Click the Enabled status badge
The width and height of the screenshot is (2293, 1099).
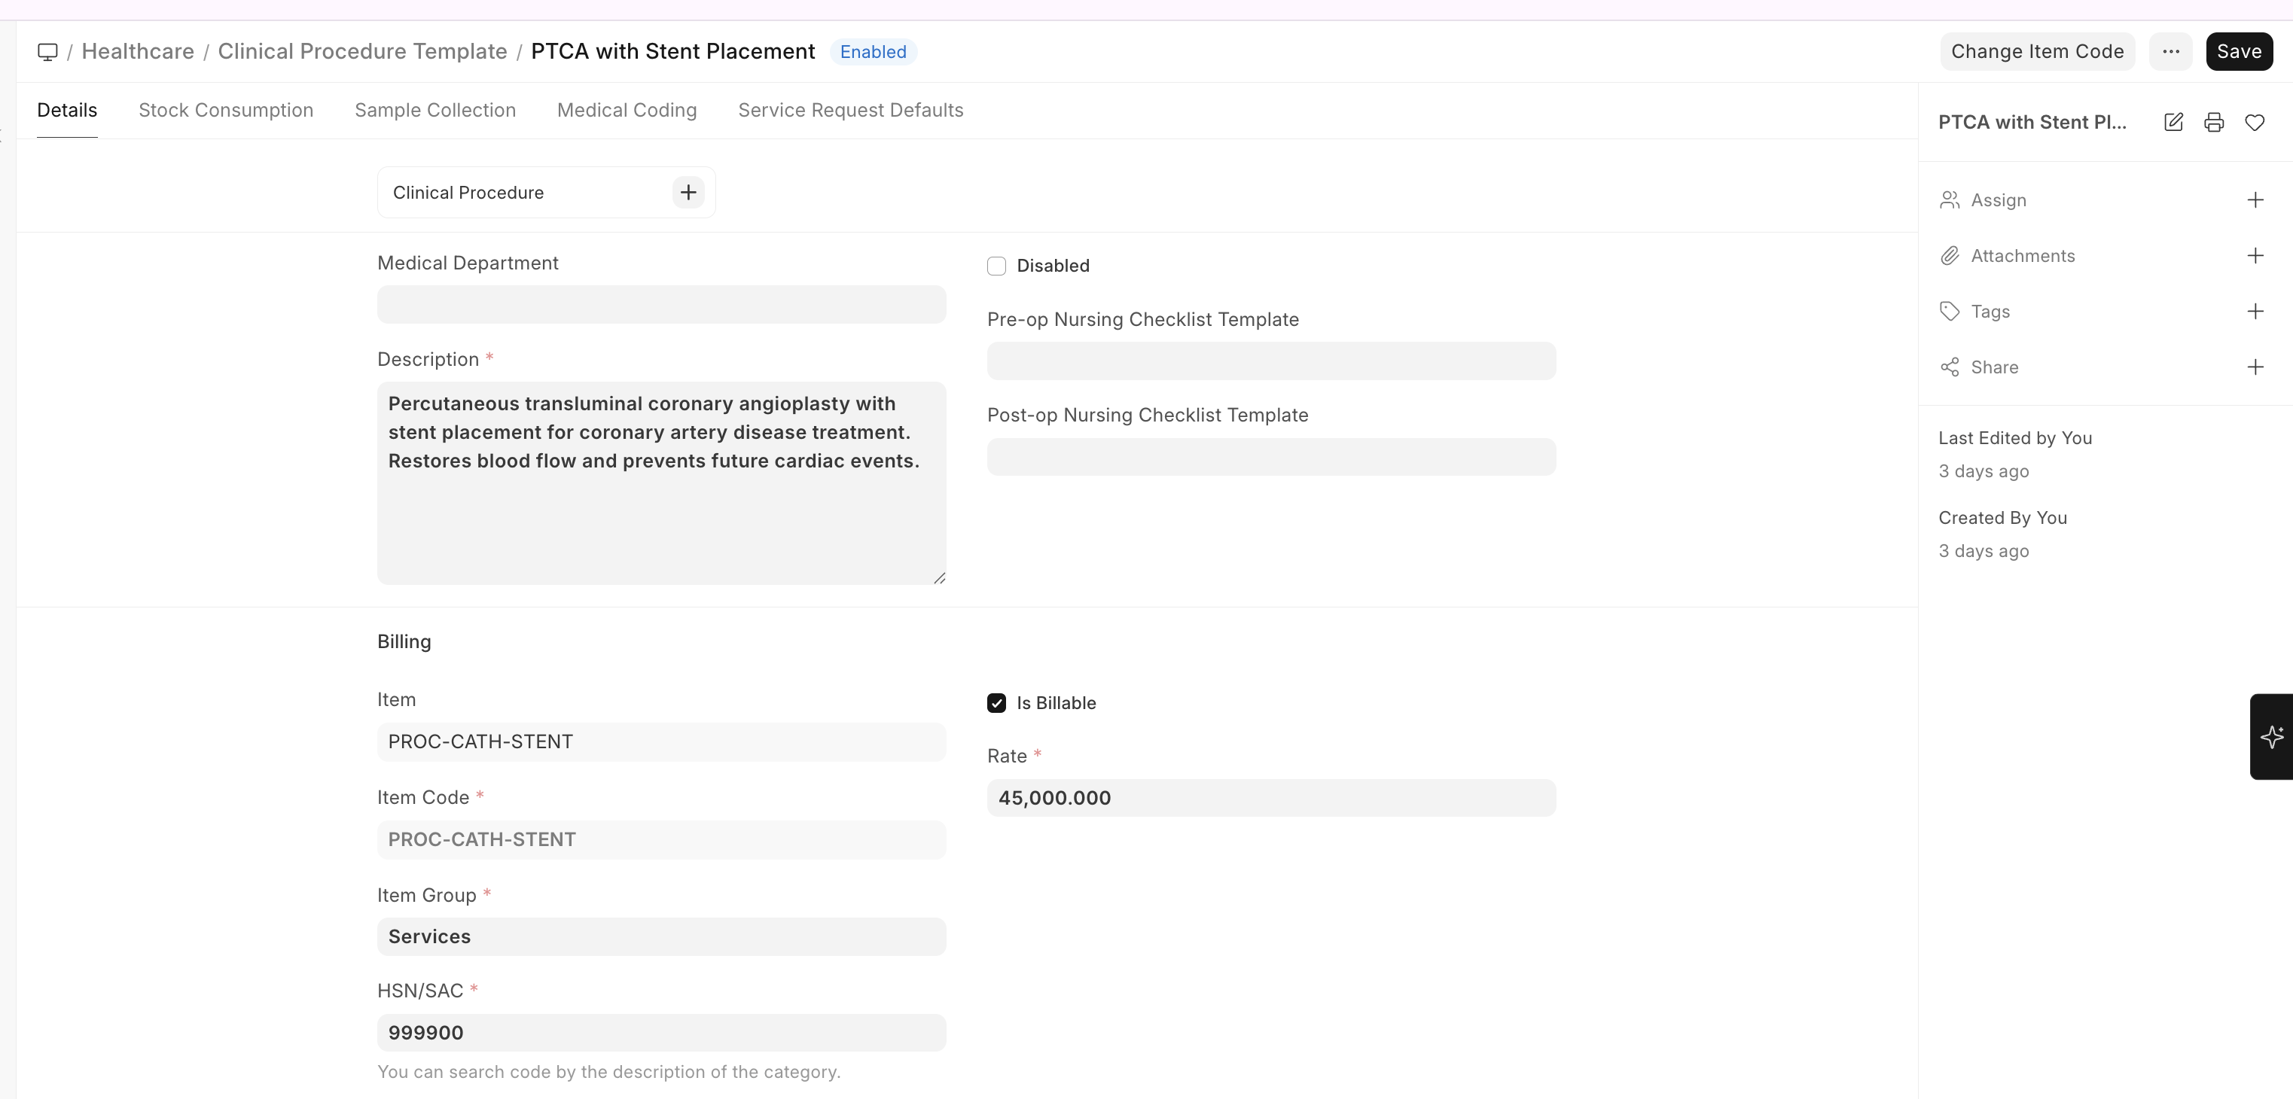click(874, 52)
